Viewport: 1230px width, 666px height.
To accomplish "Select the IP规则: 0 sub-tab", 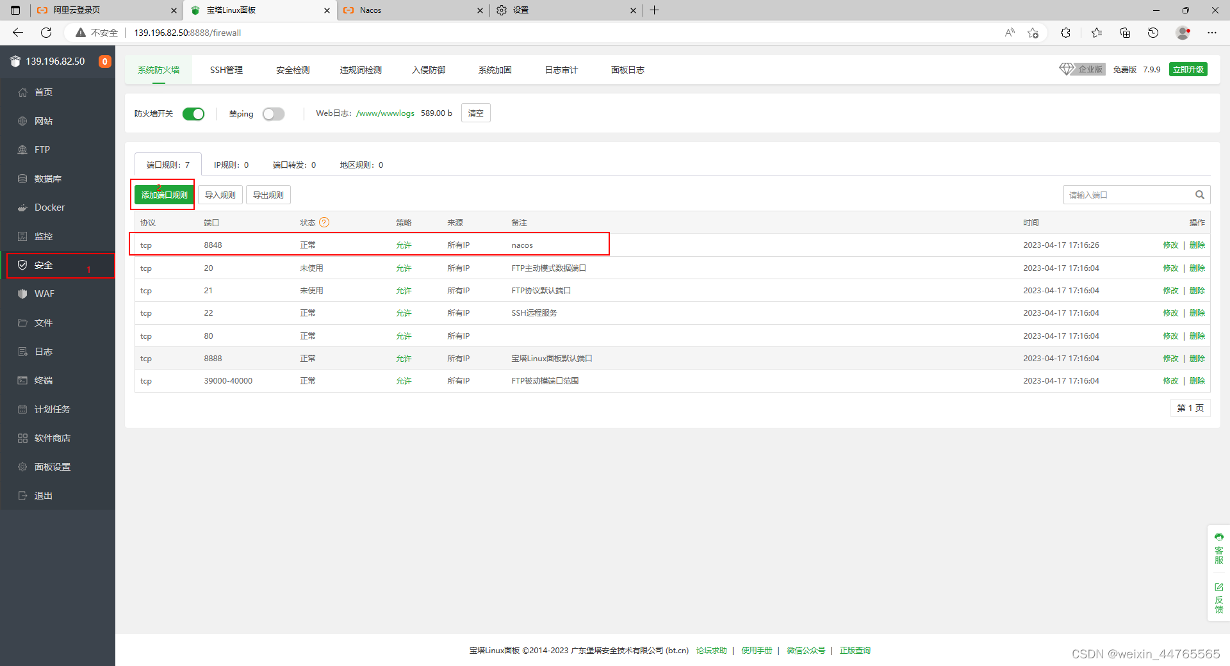I will tap(231, 165).
